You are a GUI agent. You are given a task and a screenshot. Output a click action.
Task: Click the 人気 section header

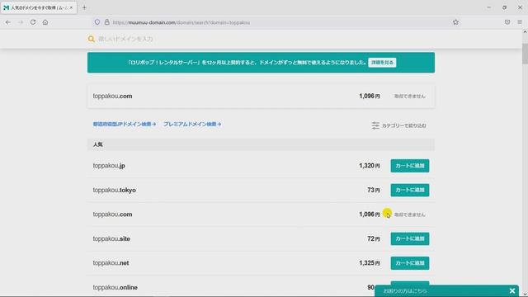pyautogui.click(x=261, y=144)
